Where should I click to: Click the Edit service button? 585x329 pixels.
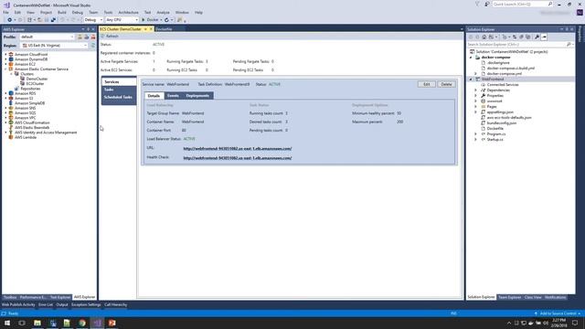[427, 84]
